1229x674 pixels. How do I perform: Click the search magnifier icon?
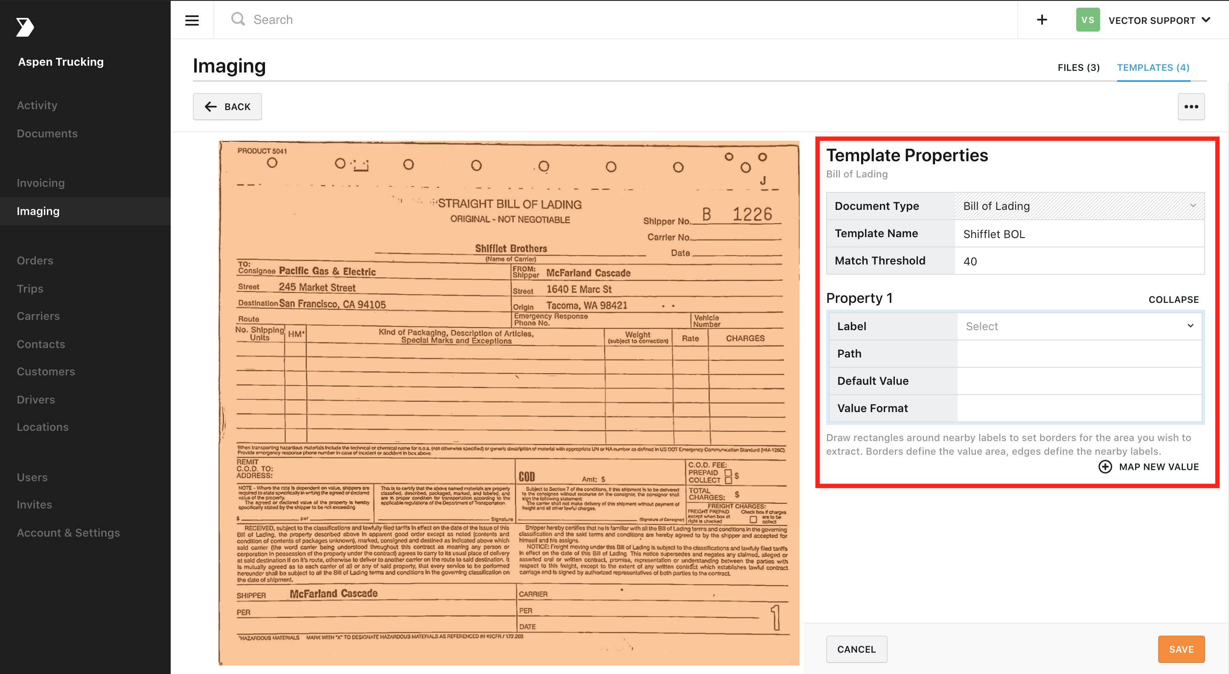click(238, 19)
